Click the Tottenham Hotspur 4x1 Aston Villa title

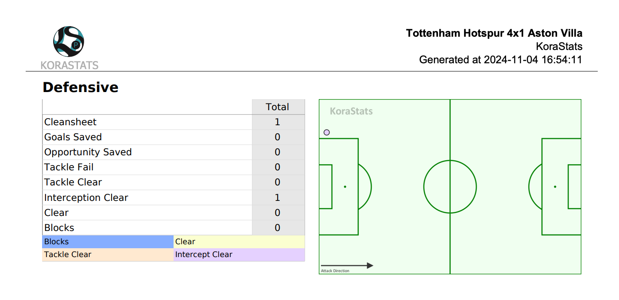[494, 33]
